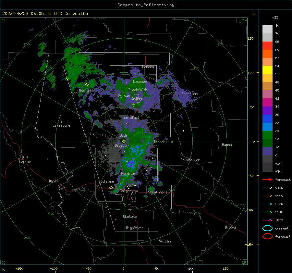Click the 39-42 dBZ magenta swatch

[x=267, y=103]
